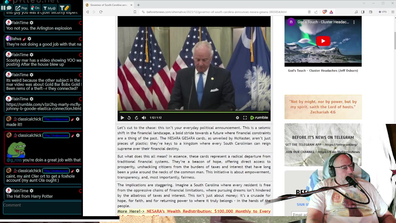
Task: Open the https://telegram.org/ link
Action: (341, 145)
